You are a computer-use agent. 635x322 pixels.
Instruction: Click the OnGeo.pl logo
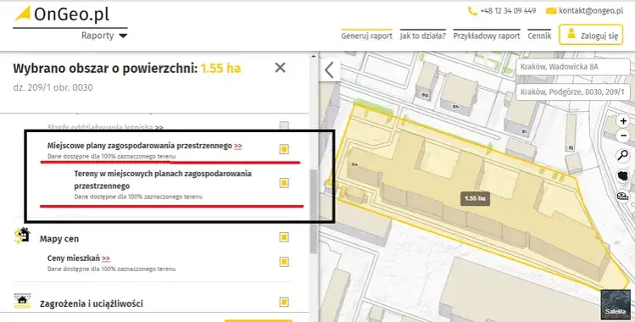pyautogui.click(x=62, y=14)
